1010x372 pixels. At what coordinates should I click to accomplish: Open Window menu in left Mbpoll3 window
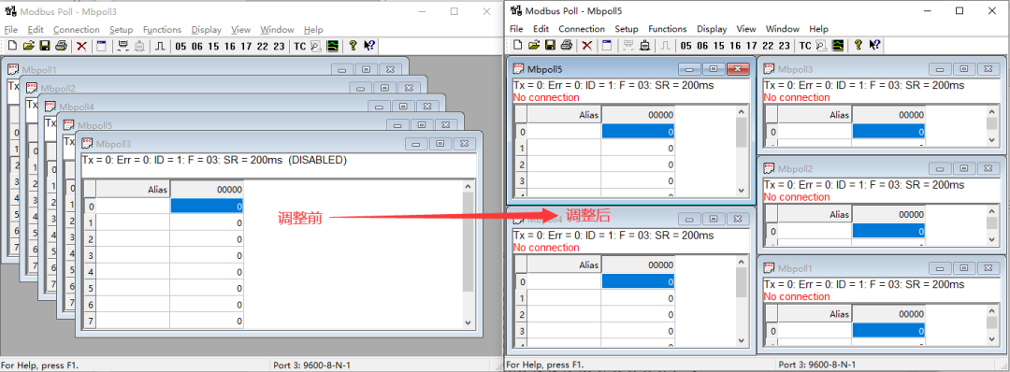(277, 30)
